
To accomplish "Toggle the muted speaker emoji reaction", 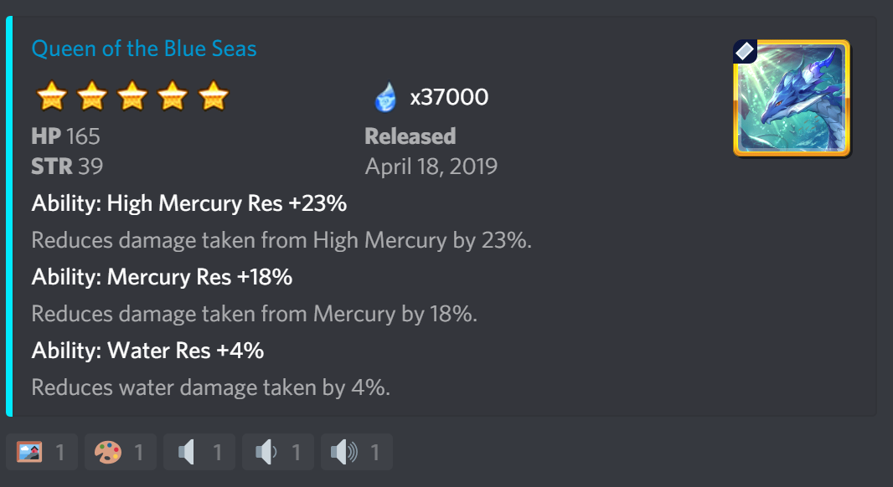I will [x=199, y=453].
